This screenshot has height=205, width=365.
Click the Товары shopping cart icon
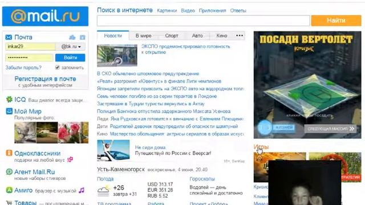pyautogui.click(x=9, y=203)
